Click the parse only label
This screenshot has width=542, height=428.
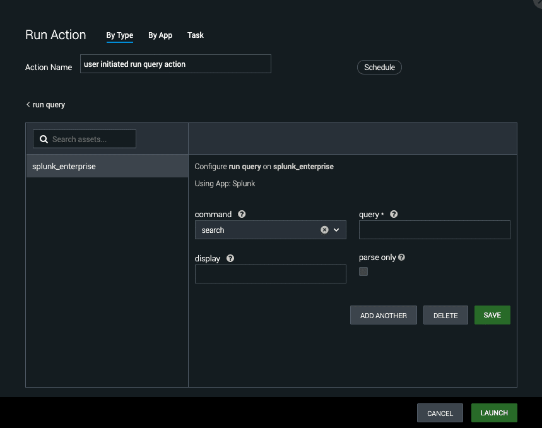(x=377, y=258)
